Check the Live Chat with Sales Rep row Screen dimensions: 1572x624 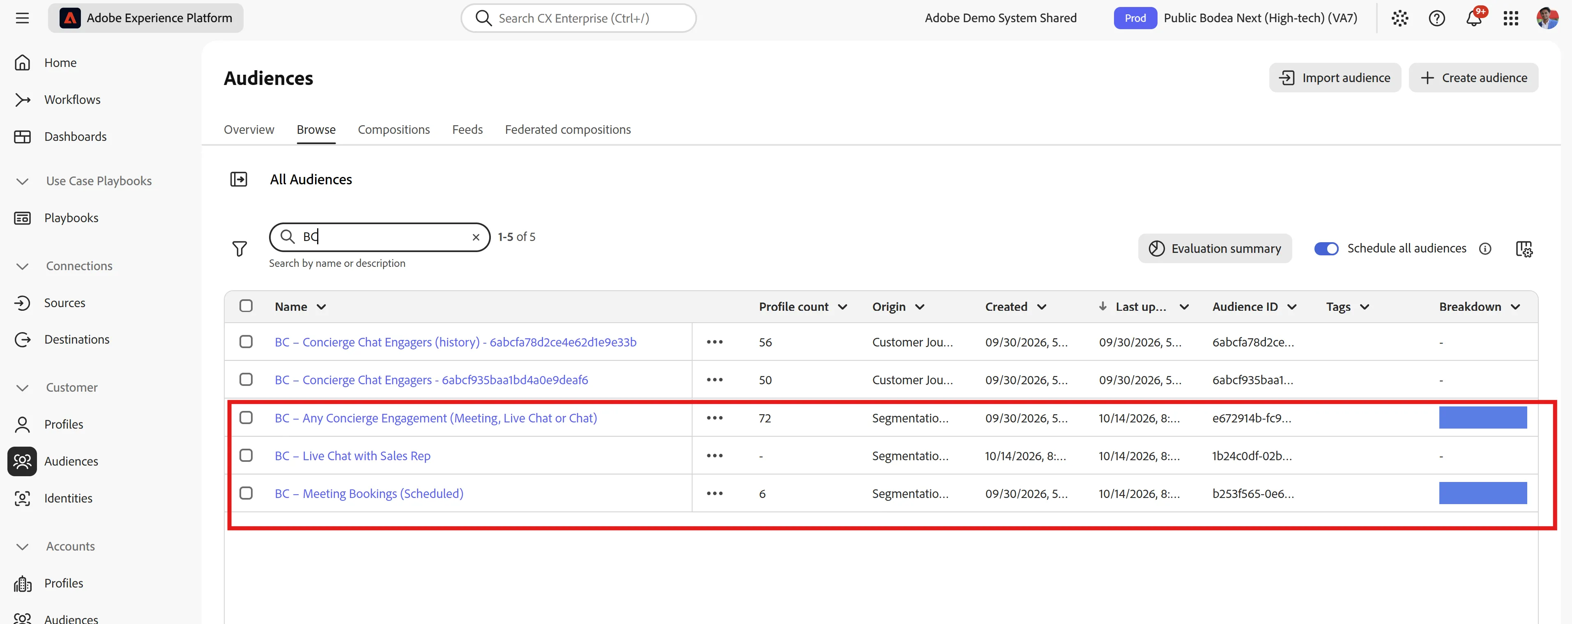tap(246, 455)
